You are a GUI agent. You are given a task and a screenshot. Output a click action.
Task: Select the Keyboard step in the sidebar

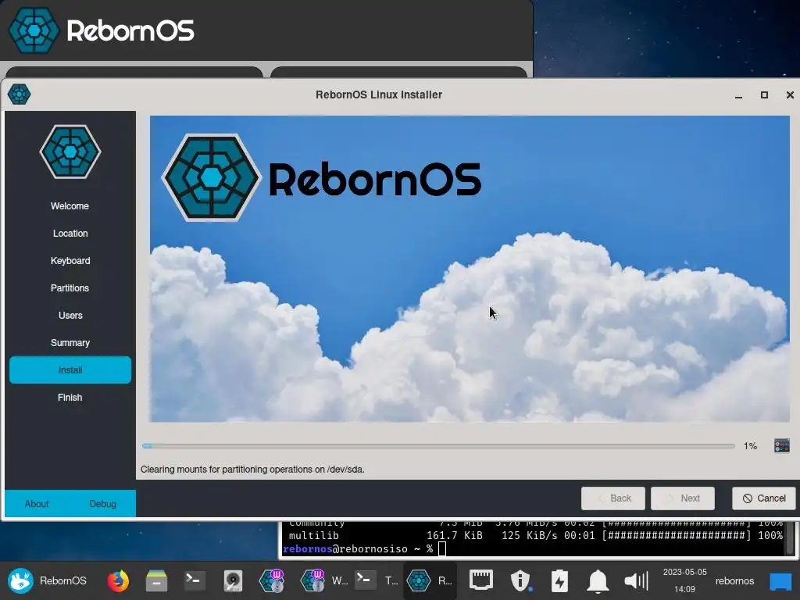point(70,261)
